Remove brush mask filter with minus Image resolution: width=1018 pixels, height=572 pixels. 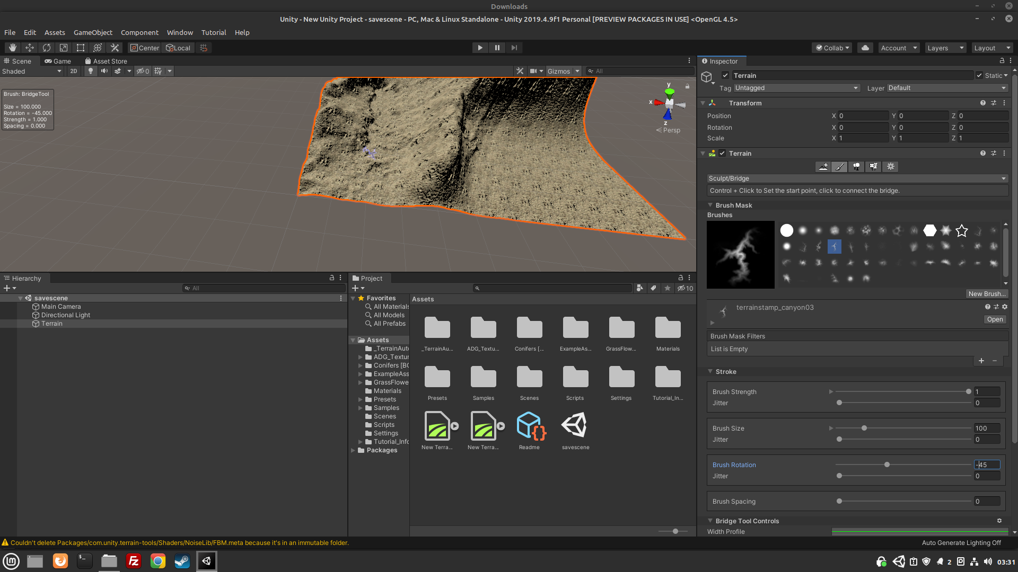995,361
